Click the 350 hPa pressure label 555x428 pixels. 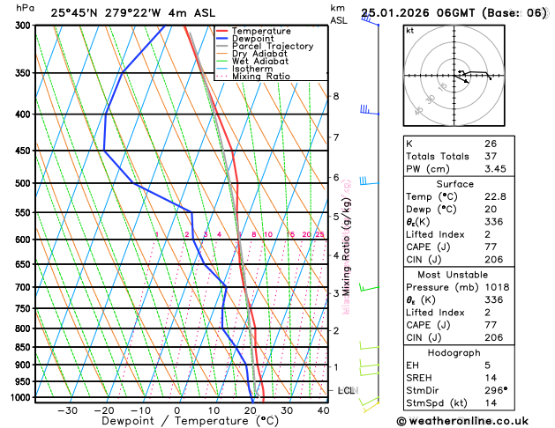tap(25, 73)
